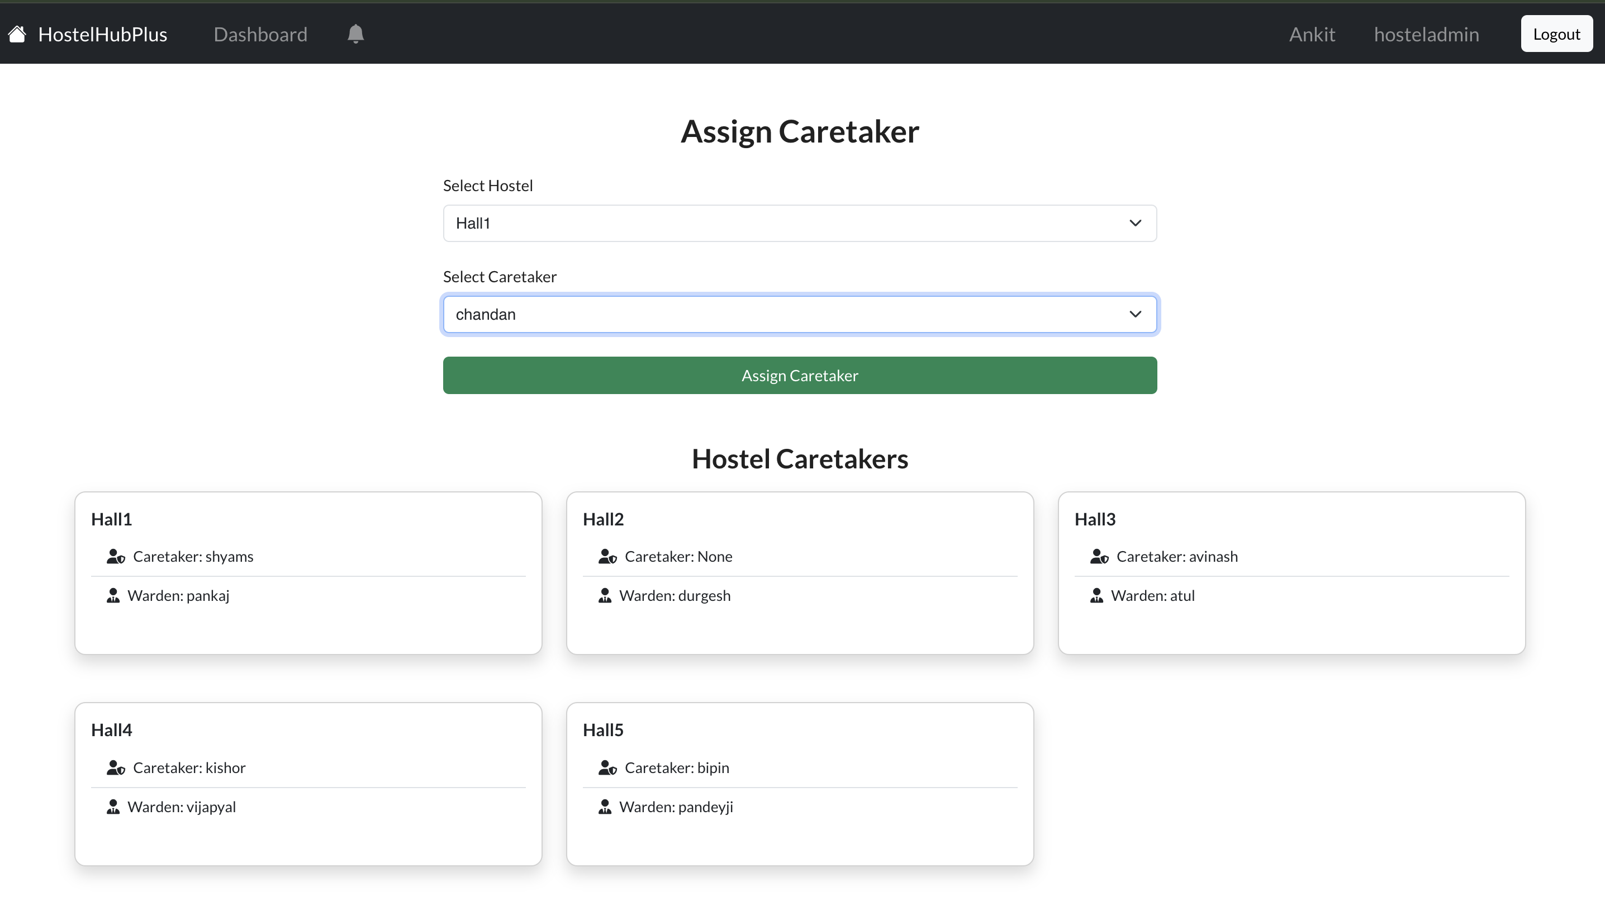Image resolution: width=1605 pixels, height=910 pixels.
Task: Click caretaker icon in Hall4 card
Action: coord(116,767)
